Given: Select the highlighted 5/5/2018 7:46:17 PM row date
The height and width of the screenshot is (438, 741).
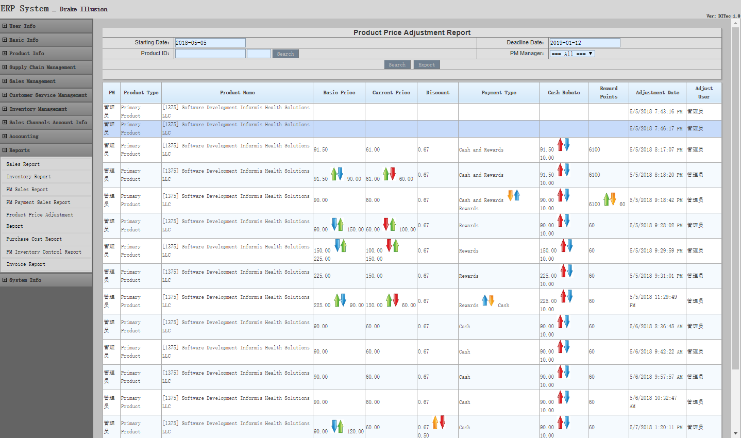Looking at the screenshot, I should coord(656,128).
